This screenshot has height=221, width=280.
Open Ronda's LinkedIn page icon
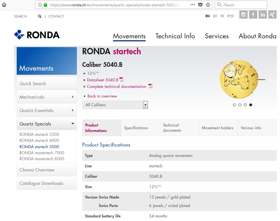click(x=263, y=15)
